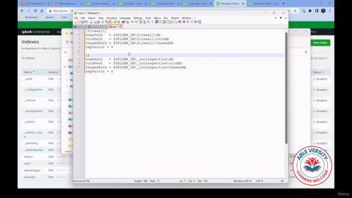Click the Print icon in Notepad++ toolbar
The height and width of the screenshot is (198, 352).
coord(98,22)
